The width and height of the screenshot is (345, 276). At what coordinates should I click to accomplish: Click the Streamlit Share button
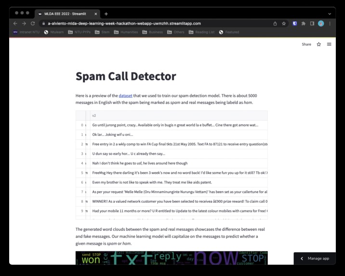[x=306, y=44]
